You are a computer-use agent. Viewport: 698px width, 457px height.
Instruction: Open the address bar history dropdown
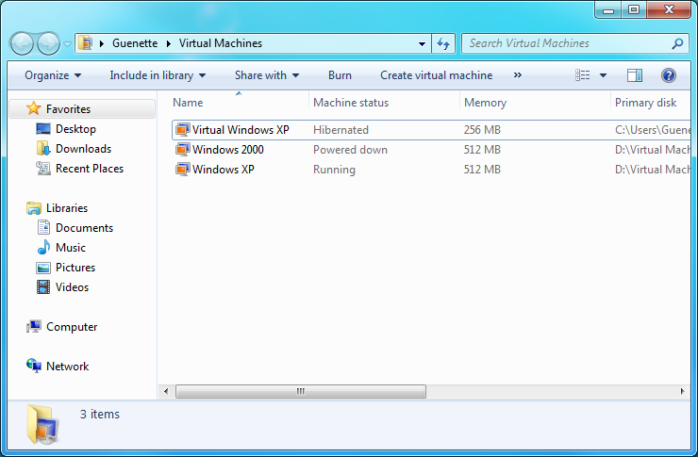pos(422,43)
